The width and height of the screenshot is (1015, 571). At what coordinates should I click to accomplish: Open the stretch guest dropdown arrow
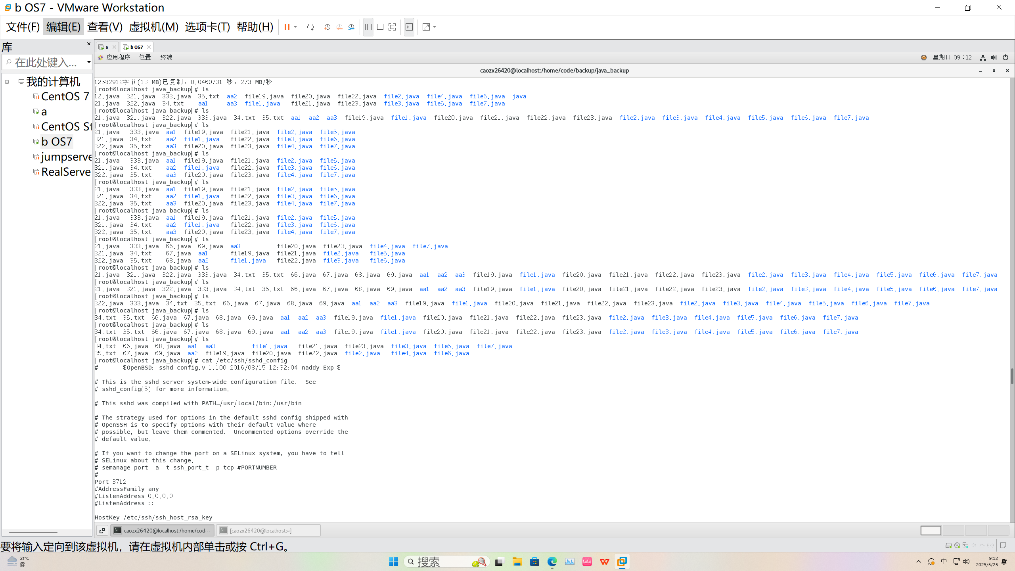click(435, 27)
